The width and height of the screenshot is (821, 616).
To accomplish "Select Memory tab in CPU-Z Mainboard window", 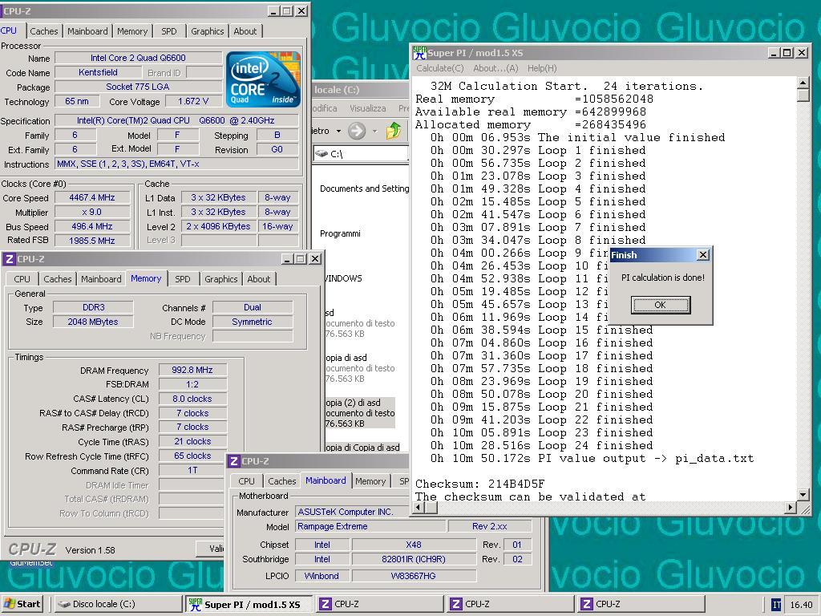I will 370,481.
